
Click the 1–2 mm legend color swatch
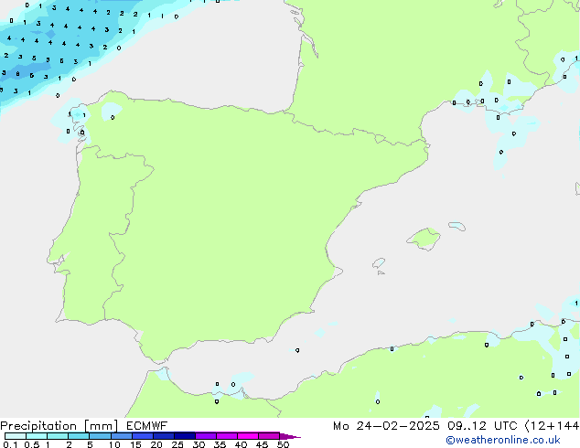pos(58,436)
